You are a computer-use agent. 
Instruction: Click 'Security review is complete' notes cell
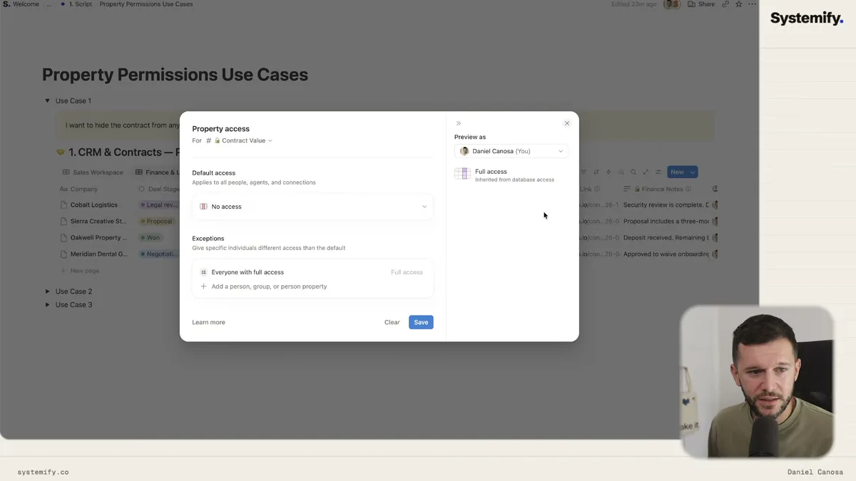pyautogui.click(x=666, y=205)
